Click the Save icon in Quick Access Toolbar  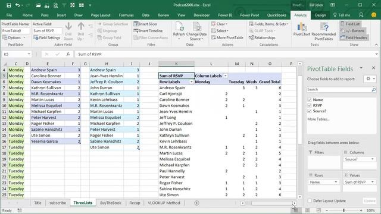click(x=9, y=5)
